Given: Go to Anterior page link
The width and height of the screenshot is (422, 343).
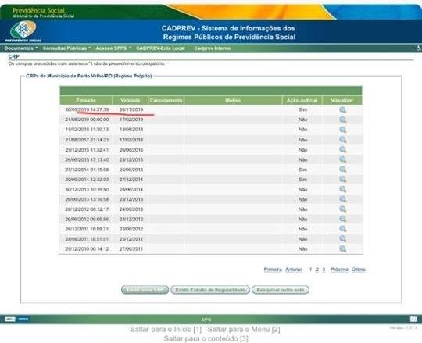Looking at the screenshot, I should tap(294, 270).
